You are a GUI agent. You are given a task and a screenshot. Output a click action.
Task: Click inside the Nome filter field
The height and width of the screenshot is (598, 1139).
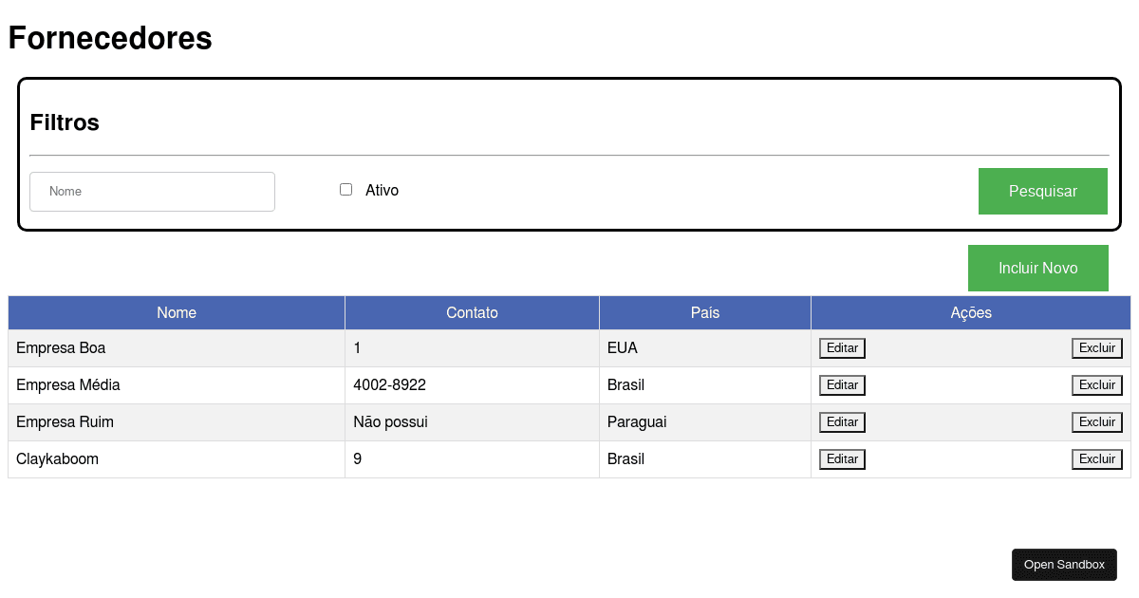pyautogui.click(x=152, y=191)
